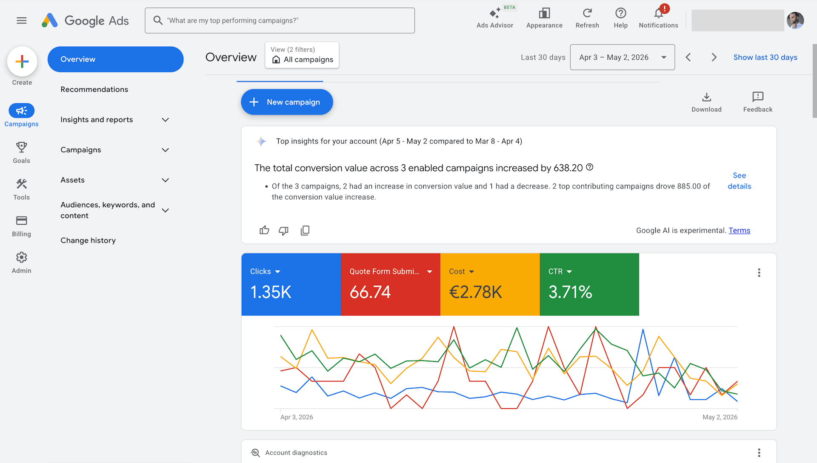The width and height of the screenshot is (817, 463).
Task: Open Change history
Action: coord(88,240)
